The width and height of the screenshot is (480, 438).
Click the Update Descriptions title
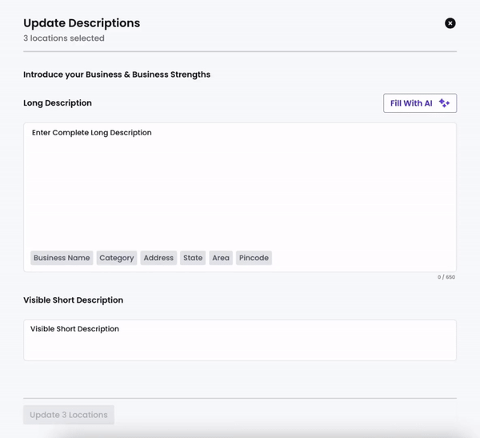(x=82, y=23)
